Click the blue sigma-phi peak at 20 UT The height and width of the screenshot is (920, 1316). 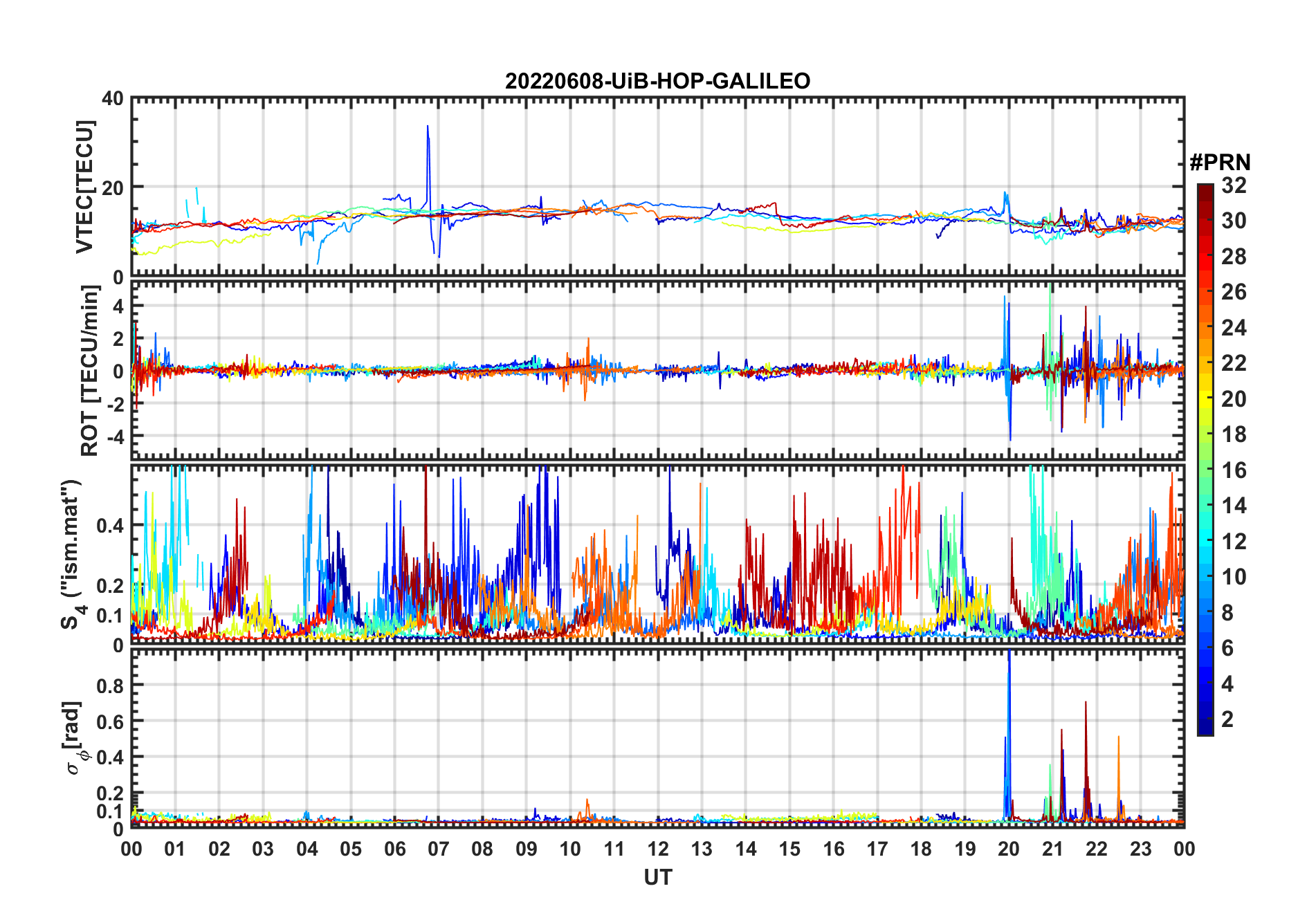[x=1009, y=657]
